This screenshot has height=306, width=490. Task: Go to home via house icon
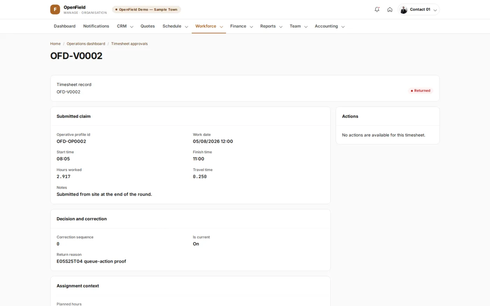[390, 10]
